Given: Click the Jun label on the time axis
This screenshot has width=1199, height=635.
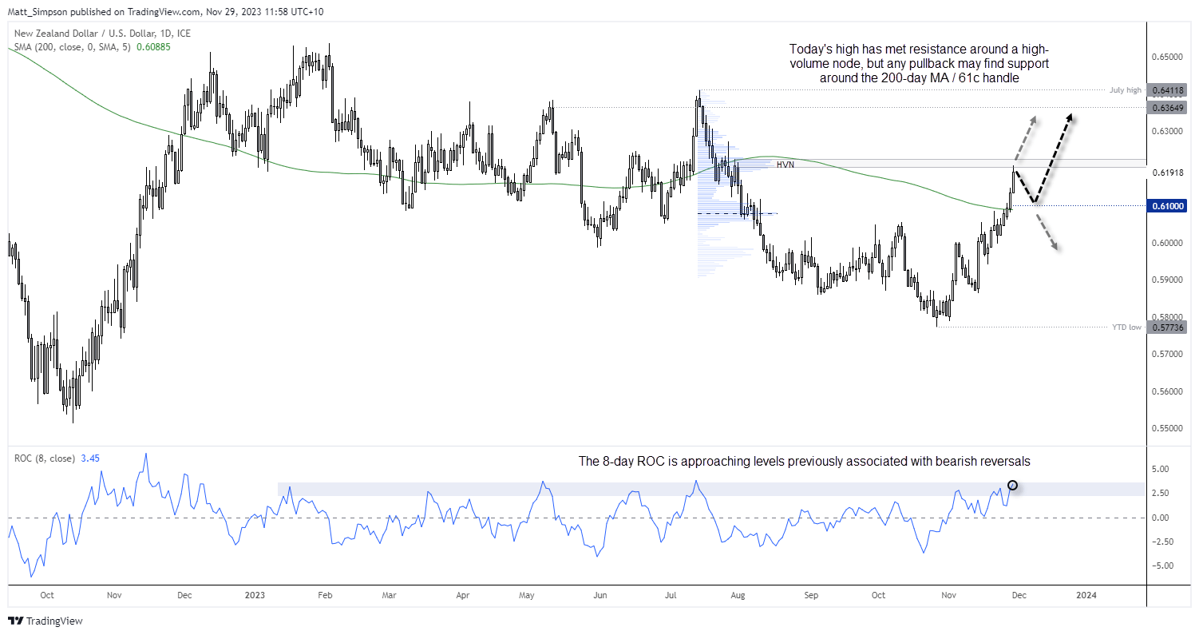Looking at the screenshot, I should (600, 595).
